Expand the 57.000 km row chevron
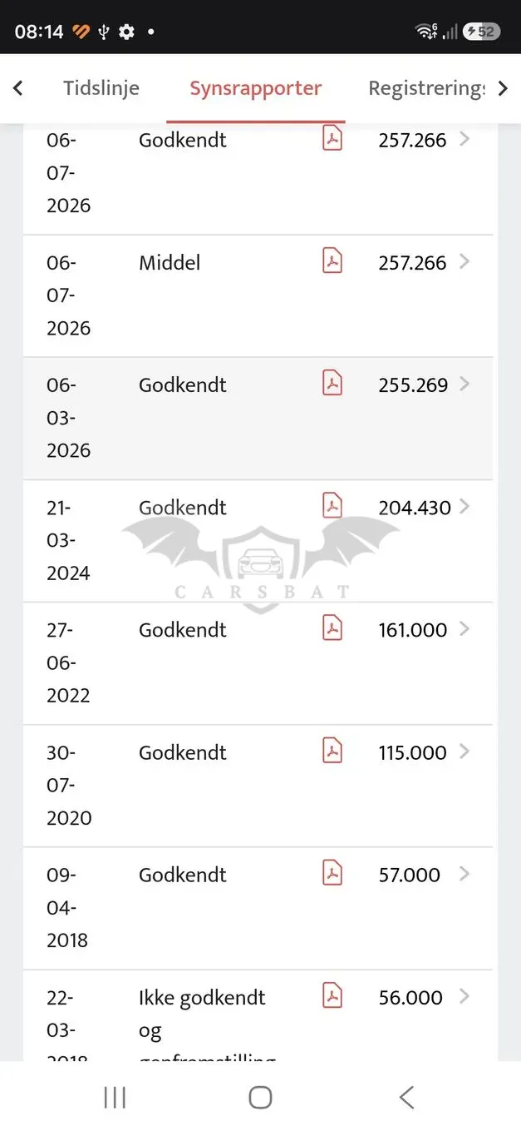 [x=464, y=873]
